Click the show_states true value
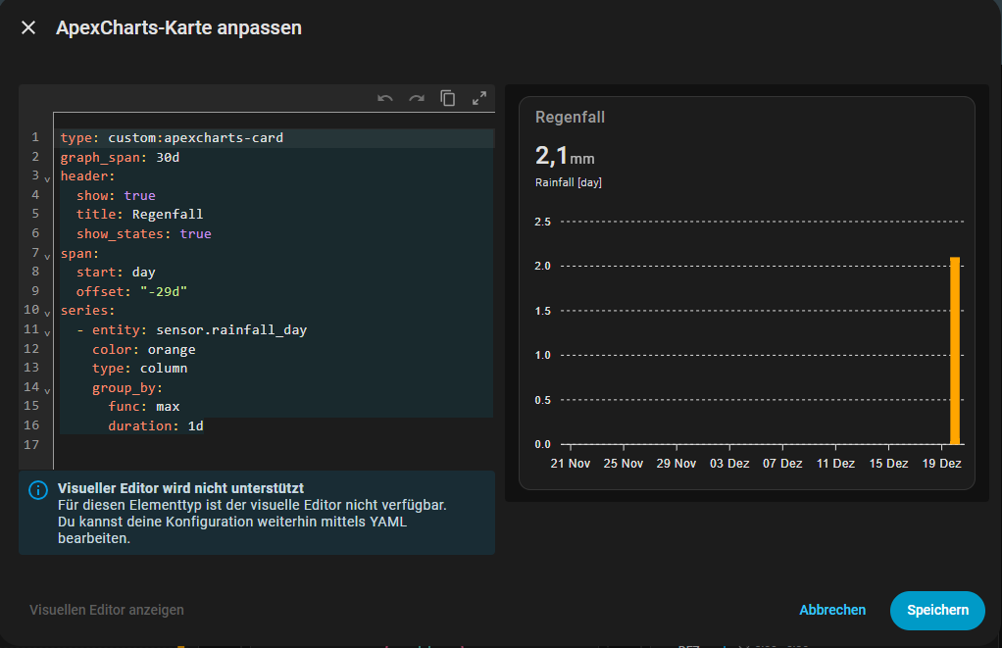This screenshot has width=1002, height=648. [x=195, y=234]
